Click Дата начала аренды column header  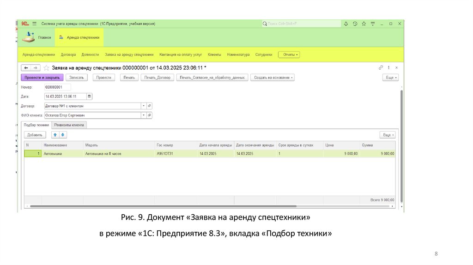coord(216,145)
